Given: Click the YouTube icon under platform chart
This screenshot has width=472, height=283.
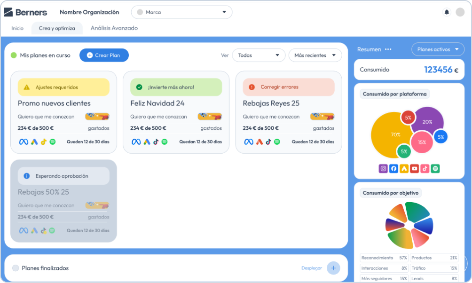Looking at the screenshot, I should pyautogui.click(x=414, y=168).
